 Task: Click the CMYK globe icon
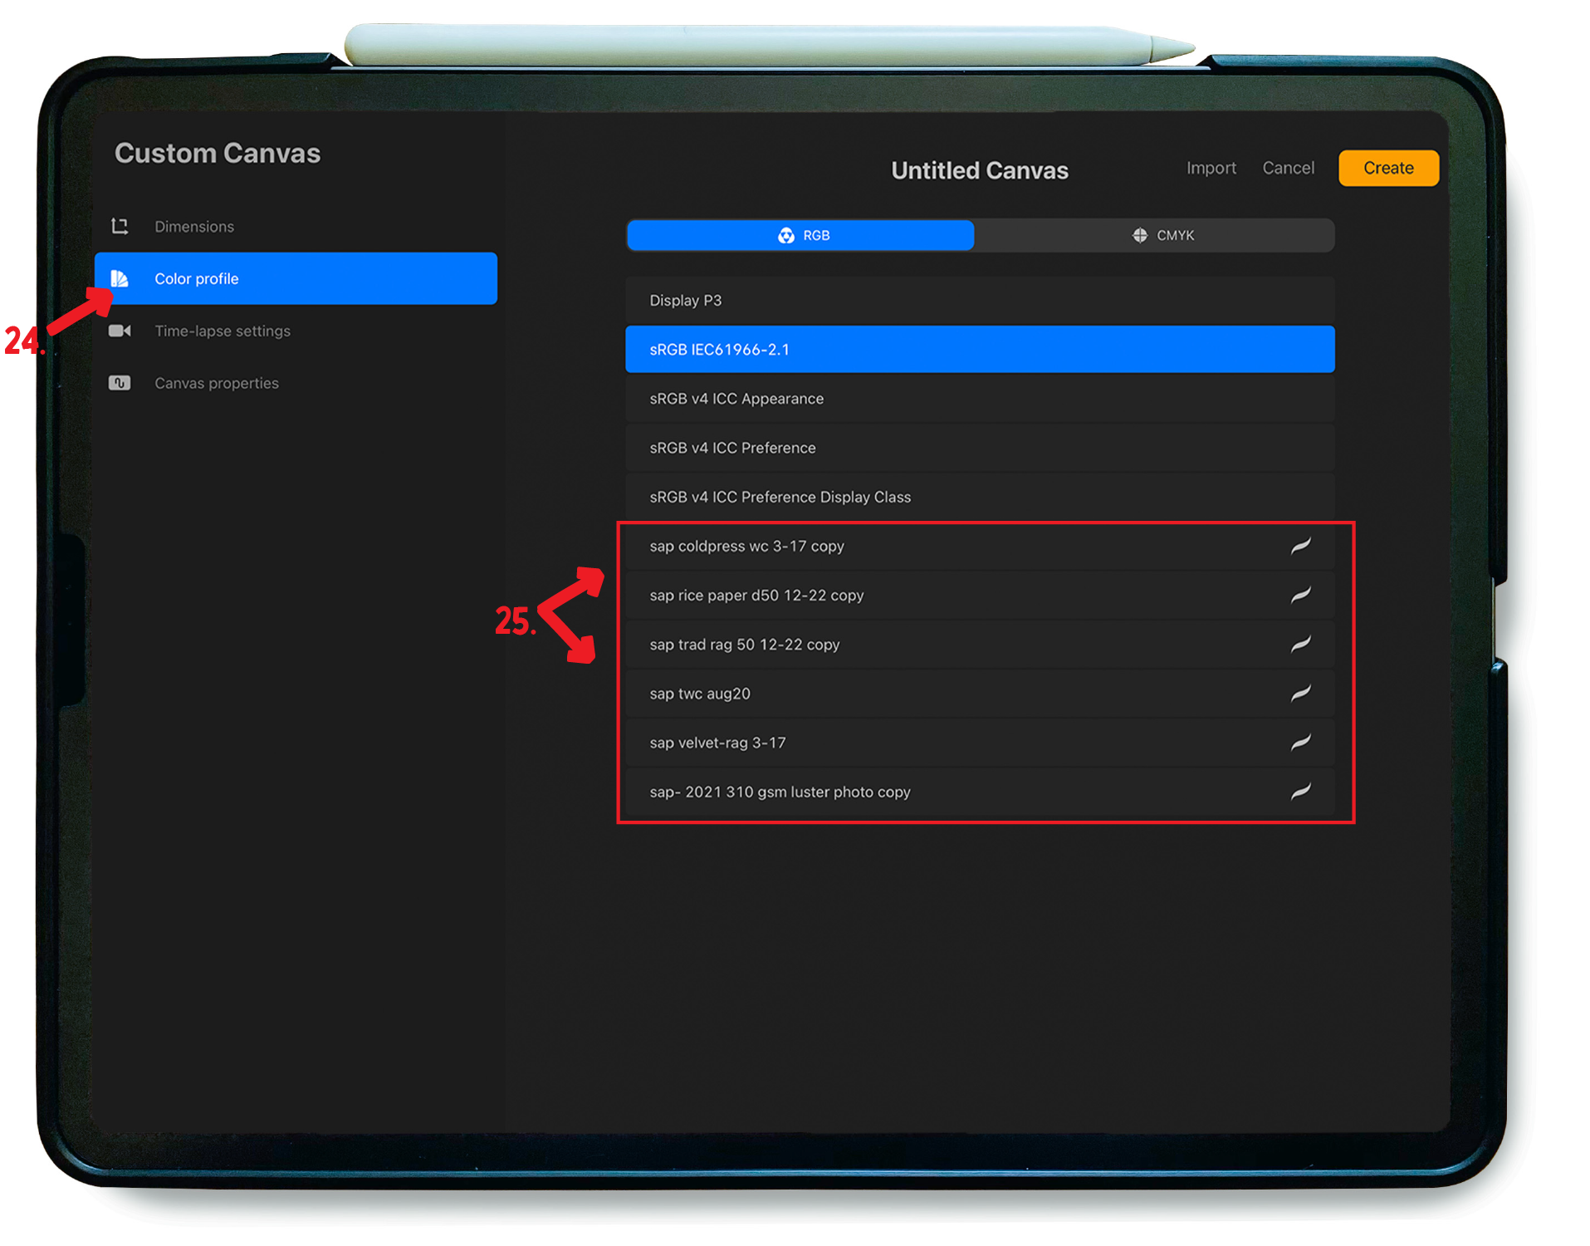click(x=1139, y=236)
